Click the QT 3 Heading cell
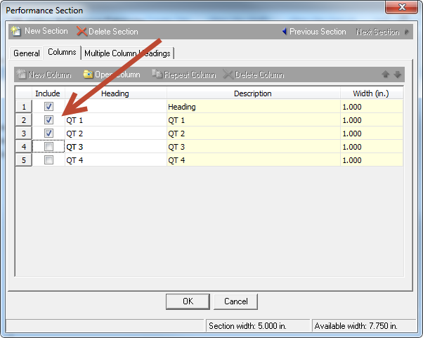 pyautogui.click(x=116, y=146)
